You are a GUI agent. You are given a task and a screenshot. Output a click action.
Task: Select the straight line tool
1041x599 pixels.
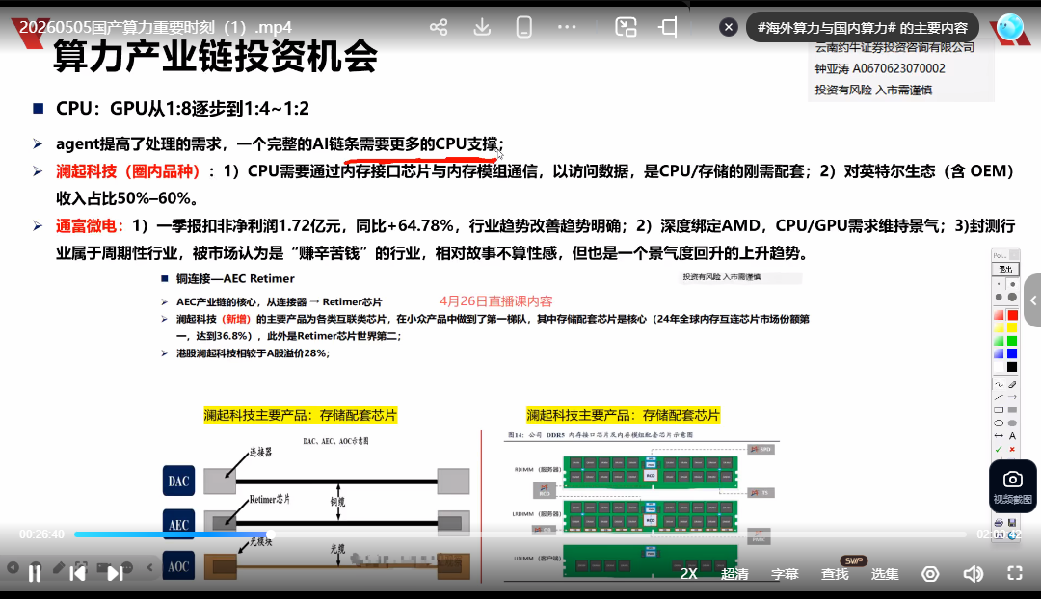click(999, 398)
